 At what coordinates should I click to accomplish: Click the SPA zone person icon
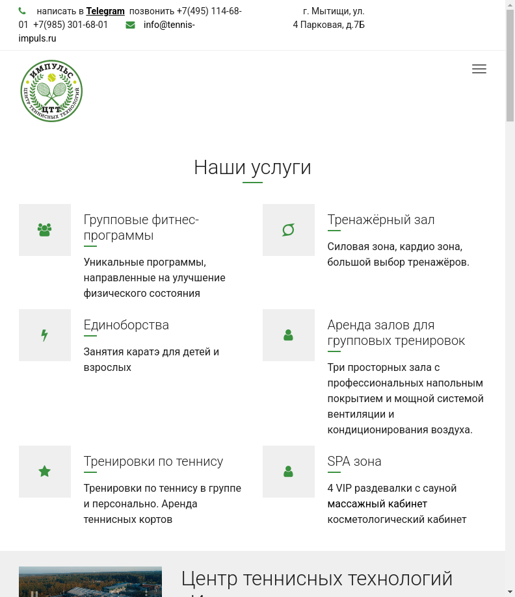[x=288, y=472]
